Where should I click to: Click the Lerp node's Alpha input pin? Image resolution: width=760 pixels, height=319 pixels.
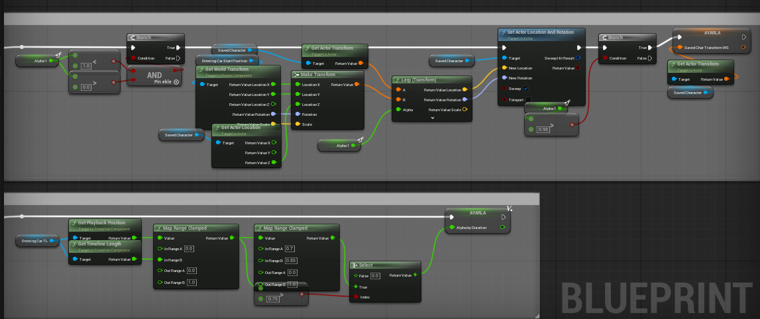click(398, 110)
